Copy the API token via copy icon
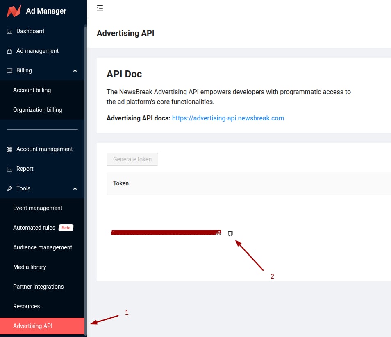The image size is (391, 337). (230, 233)
